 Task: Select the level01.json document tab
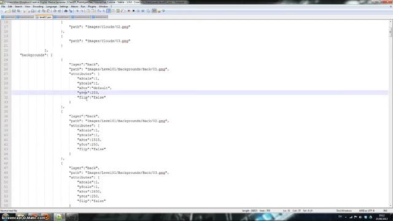(44, 17)
